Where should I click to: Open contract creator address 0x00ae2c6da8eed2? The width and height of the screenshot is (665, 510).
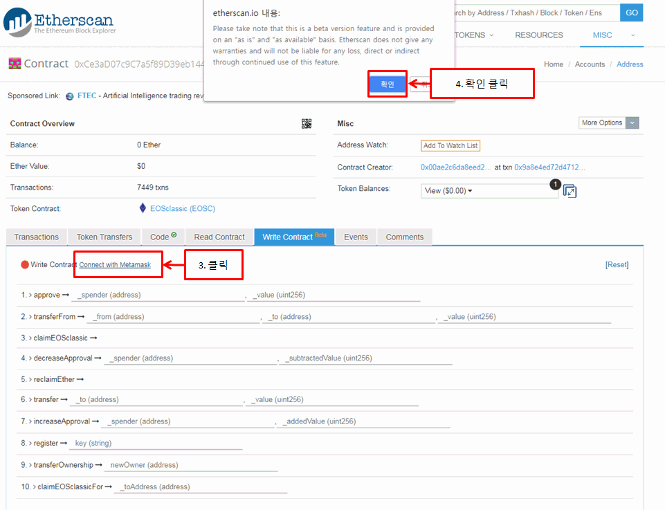[x=456, y=167]
